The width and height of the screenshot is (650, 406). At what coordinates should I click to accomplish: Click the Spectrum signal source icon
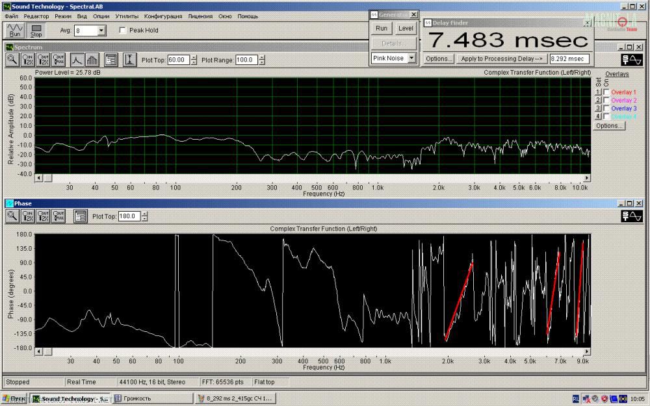632,60
